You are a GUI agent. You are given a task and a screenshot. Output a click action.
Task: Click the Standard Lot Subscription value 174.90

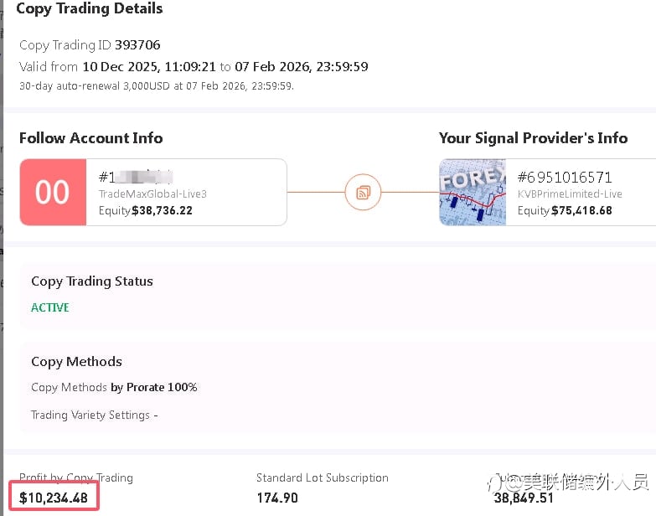pos(279,497)
